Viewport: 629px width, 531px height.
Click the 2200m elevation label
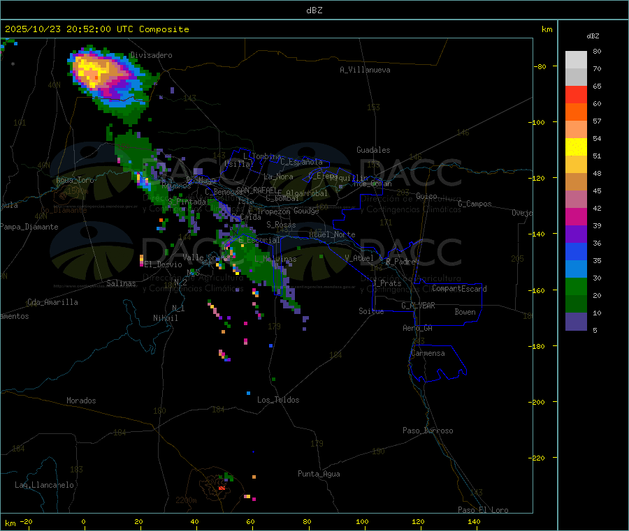(x=186, y=500)
